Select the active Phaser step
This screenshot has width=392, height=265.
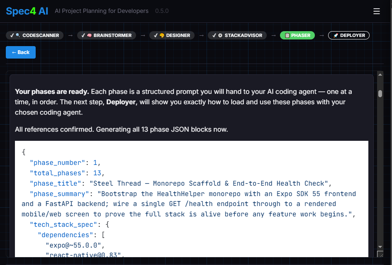pos(297,35)
